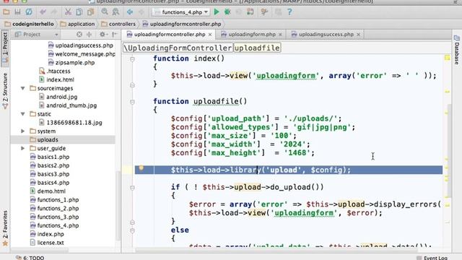
Task: Select .htaccess in project tree
Action: click(x=58, y=71)
